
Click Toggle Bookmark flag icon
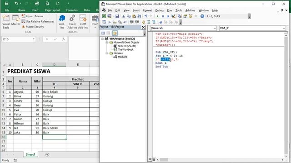pyautogui.click(x=161, y=22)
